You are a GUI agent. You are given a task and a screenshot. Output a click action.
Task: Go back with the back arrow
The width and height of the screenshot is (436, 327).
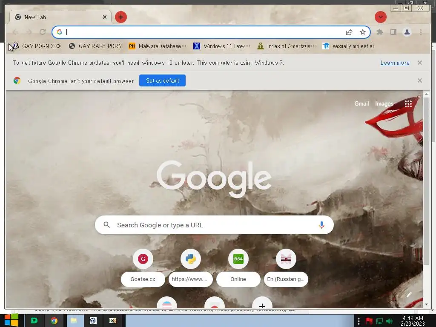(x=16, y=32)
